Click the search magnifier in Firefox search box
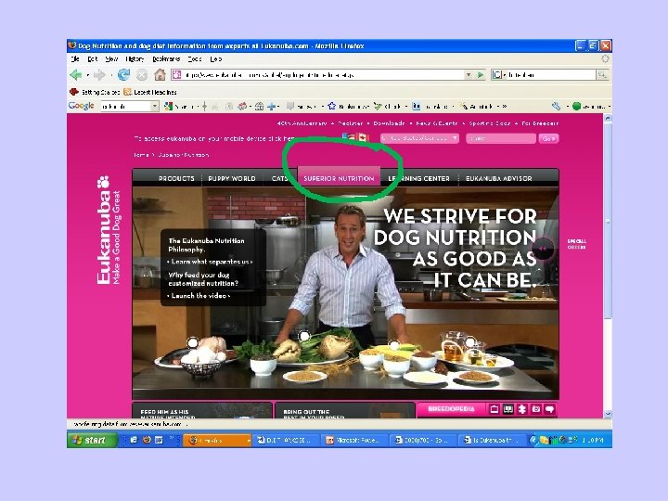Image resolution: width=668 pixels, height=501 pixels. coord(602,75)
